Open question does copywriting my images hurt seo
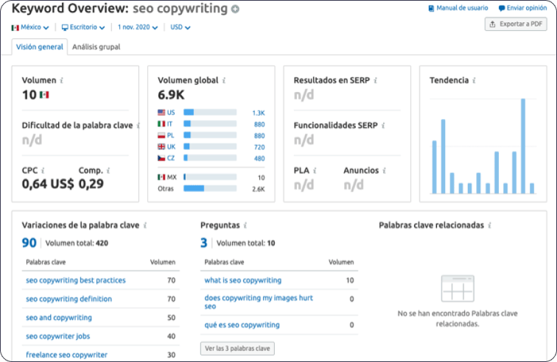 point(259,302)
